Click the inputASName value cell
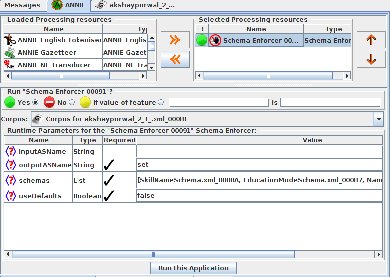 point(259,151)
